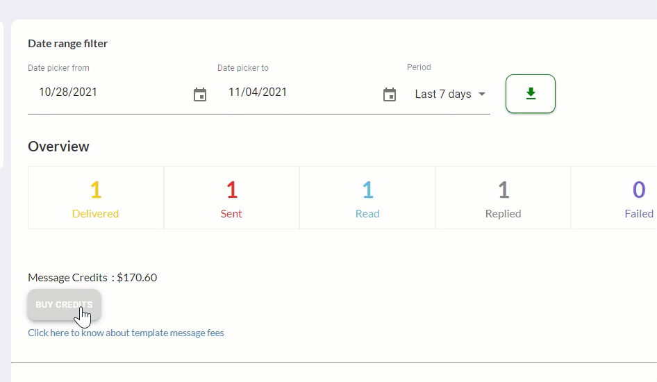This screenshot has height=382, width=657.
Task: Open the calendar for Date picker to
Action: [389, 94]
